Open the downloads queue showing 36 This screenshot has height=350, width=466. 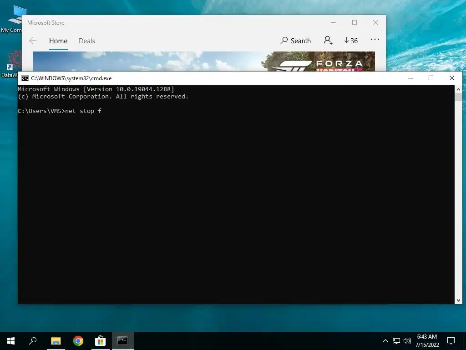click(x=351, y=41)
